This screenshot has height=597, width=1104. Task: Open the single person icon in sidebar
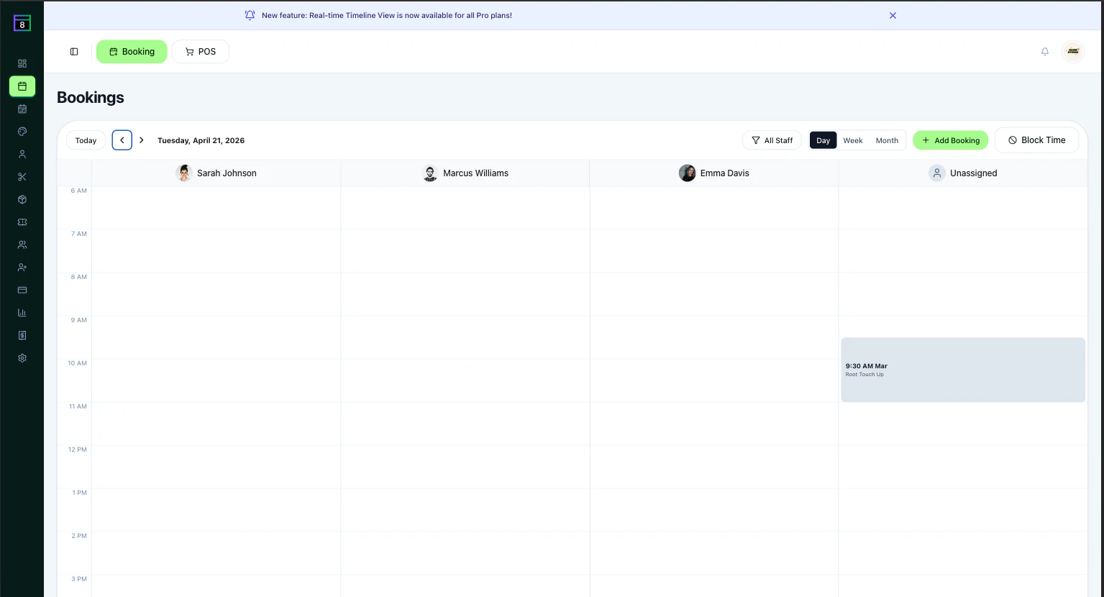coord(22,154)
